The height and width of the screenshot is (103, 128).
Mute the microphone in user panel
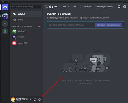[31, 100]
